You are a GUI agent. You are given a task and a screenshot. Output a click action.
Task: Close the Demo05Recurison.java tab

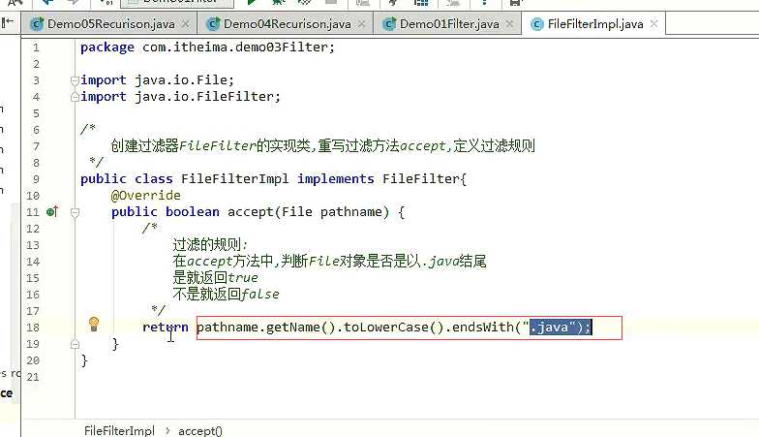point(186,23)
